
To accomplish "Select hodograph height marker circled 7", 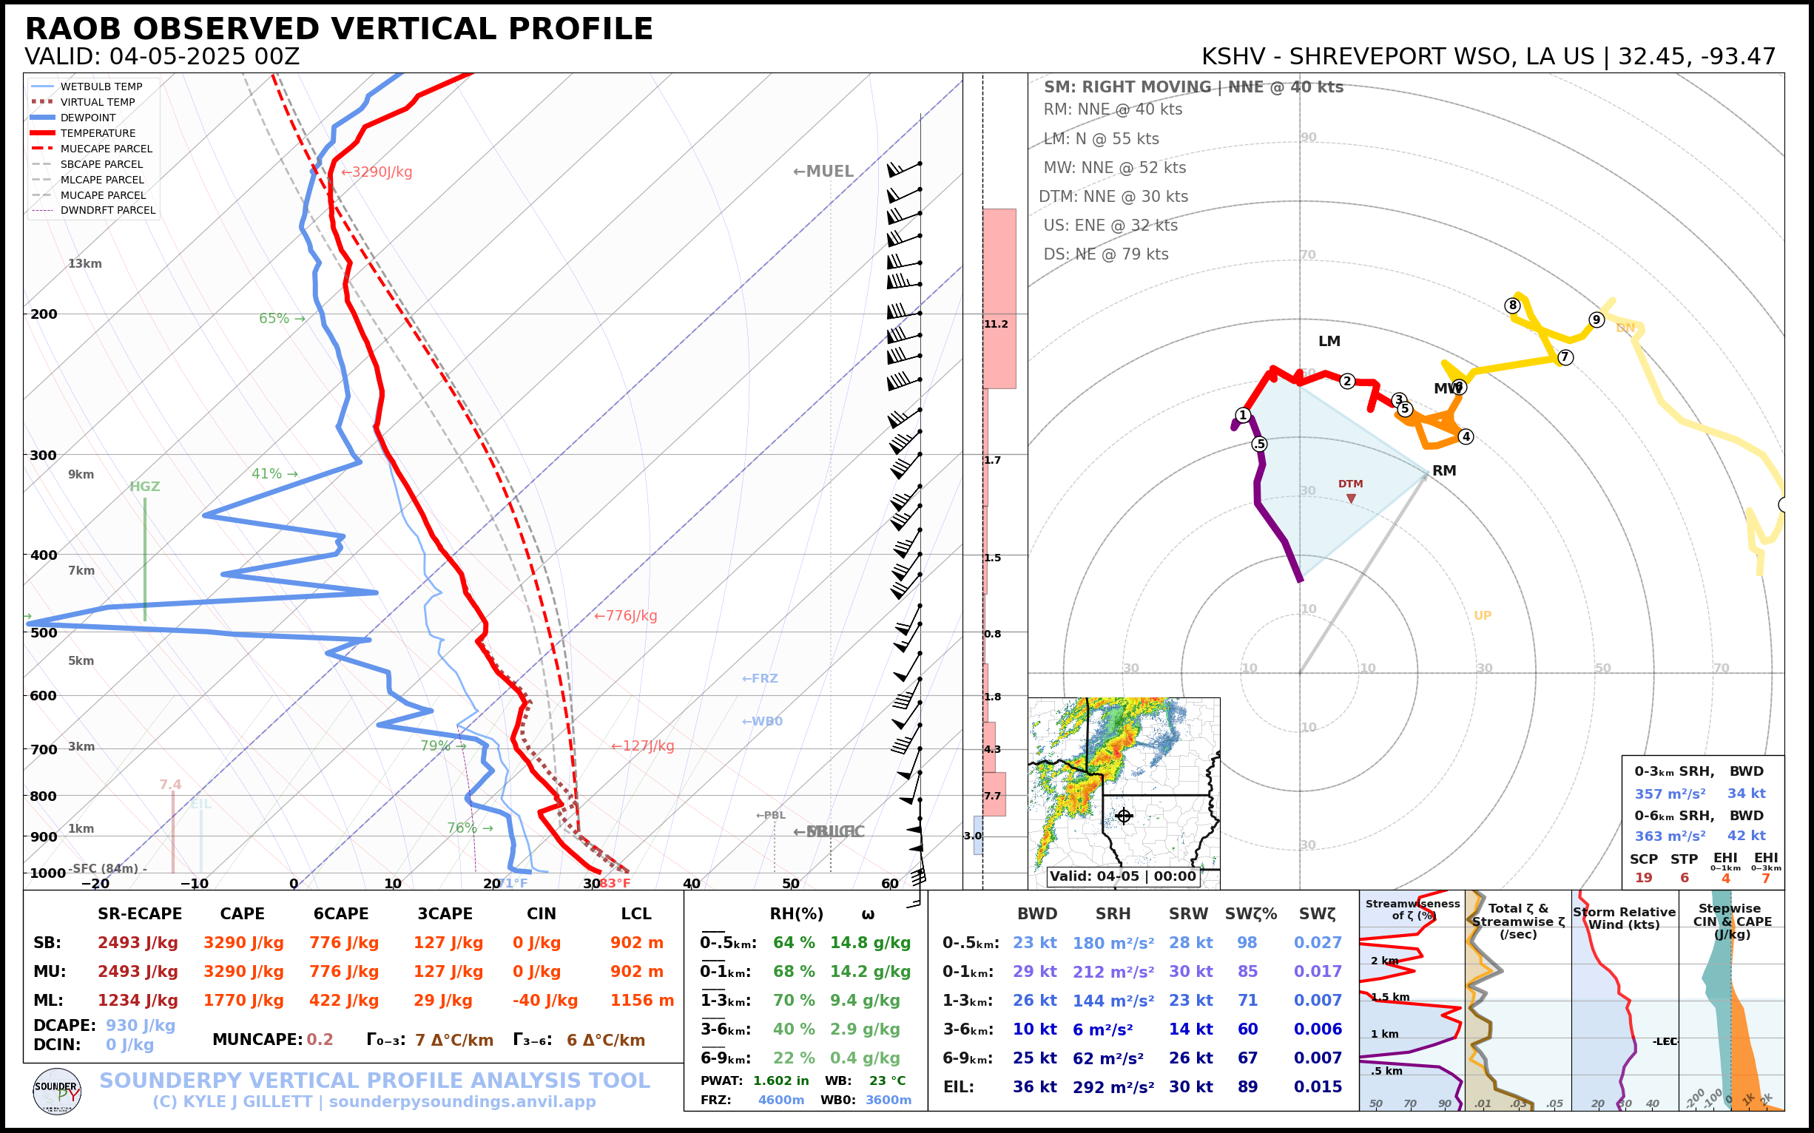I will (x=1565, y=357).
